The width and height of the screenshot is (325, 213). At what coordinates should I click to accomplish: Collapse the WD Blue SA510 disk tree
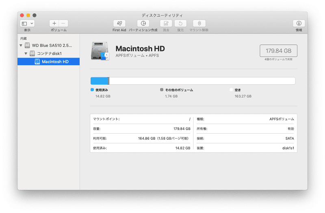click(21, 45)
